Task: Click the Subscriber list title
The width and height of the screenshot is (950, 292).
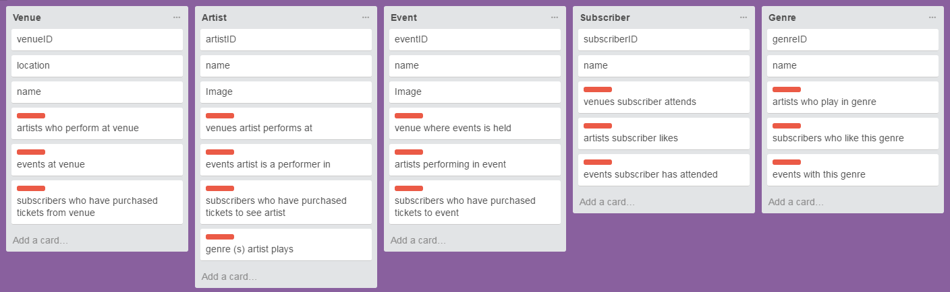Action: click(605, 17)
